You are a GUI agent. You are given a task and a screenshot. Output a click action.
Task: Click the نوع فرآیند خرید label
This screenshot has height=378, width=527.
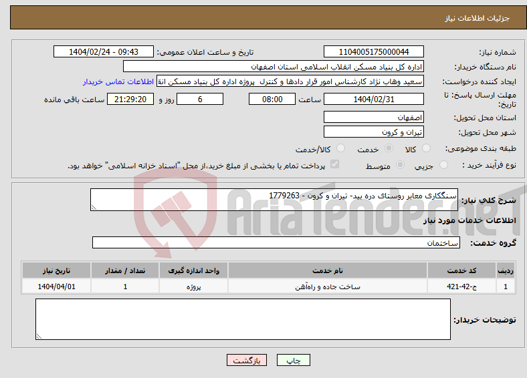point(489,165)
